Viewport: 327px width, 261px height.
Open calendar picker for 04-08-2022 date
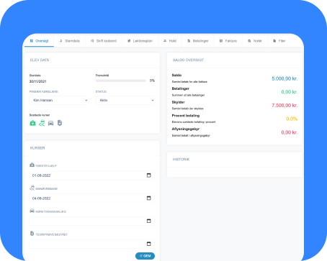[149, 198]
